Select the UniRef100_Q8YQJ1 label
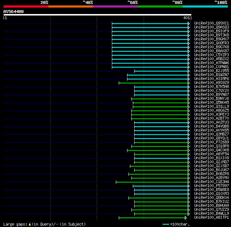Image resolution: width=231 pixels, height=227 pixels. click(212, 138)
